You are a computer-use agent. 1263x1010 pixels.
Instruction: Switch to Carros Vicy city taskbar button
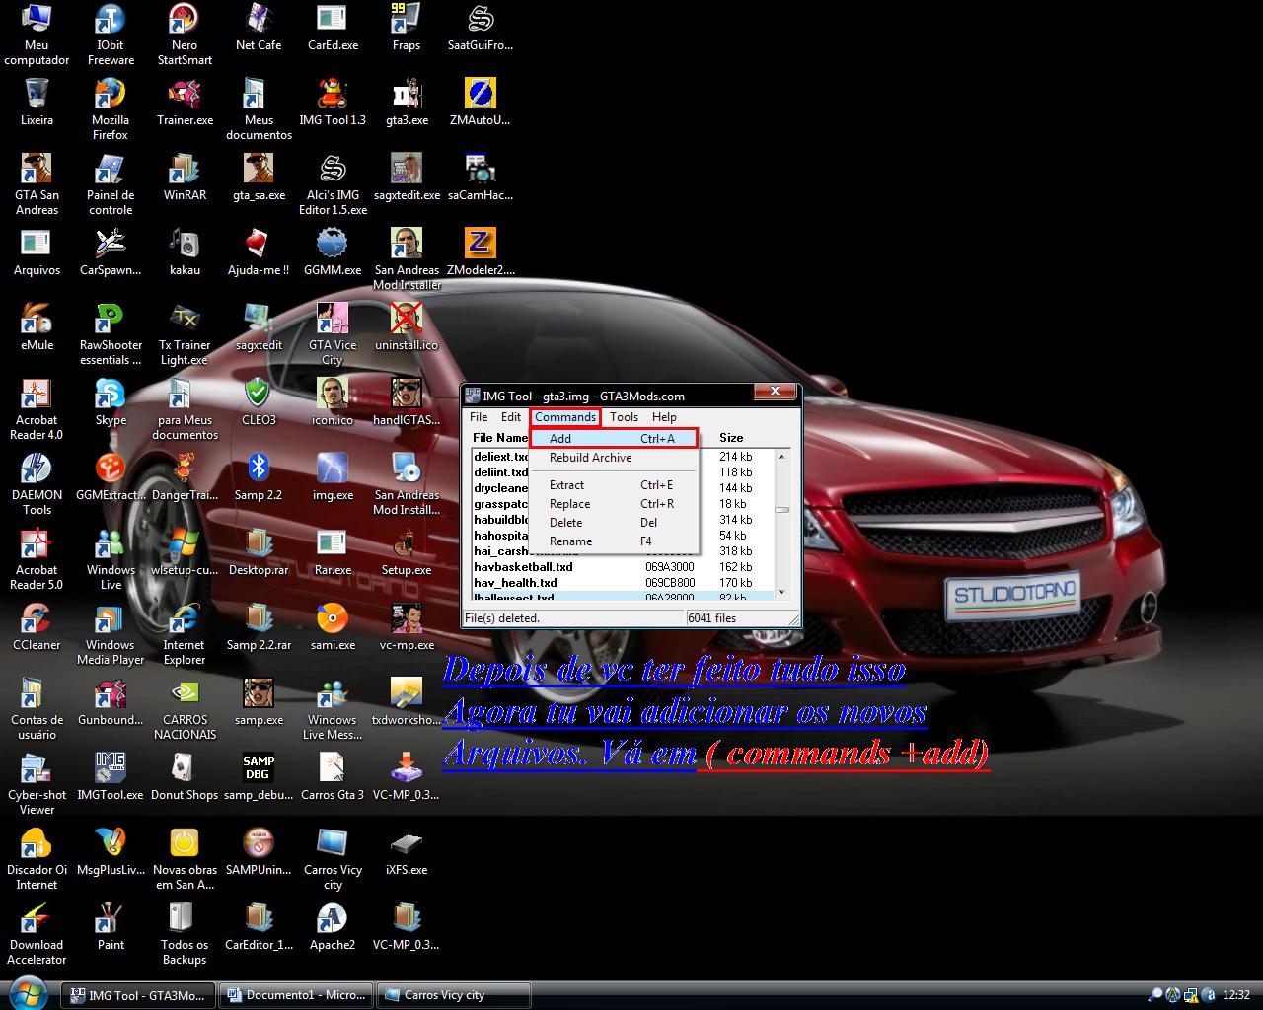click(454, 995)
